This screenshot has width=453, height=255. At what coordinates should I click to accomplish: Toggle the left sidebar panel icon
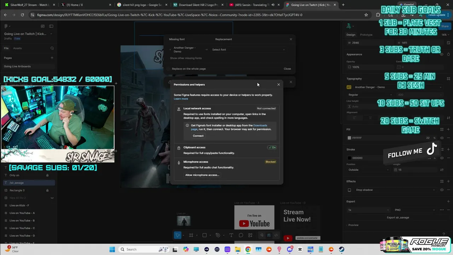tap(51, 26)
